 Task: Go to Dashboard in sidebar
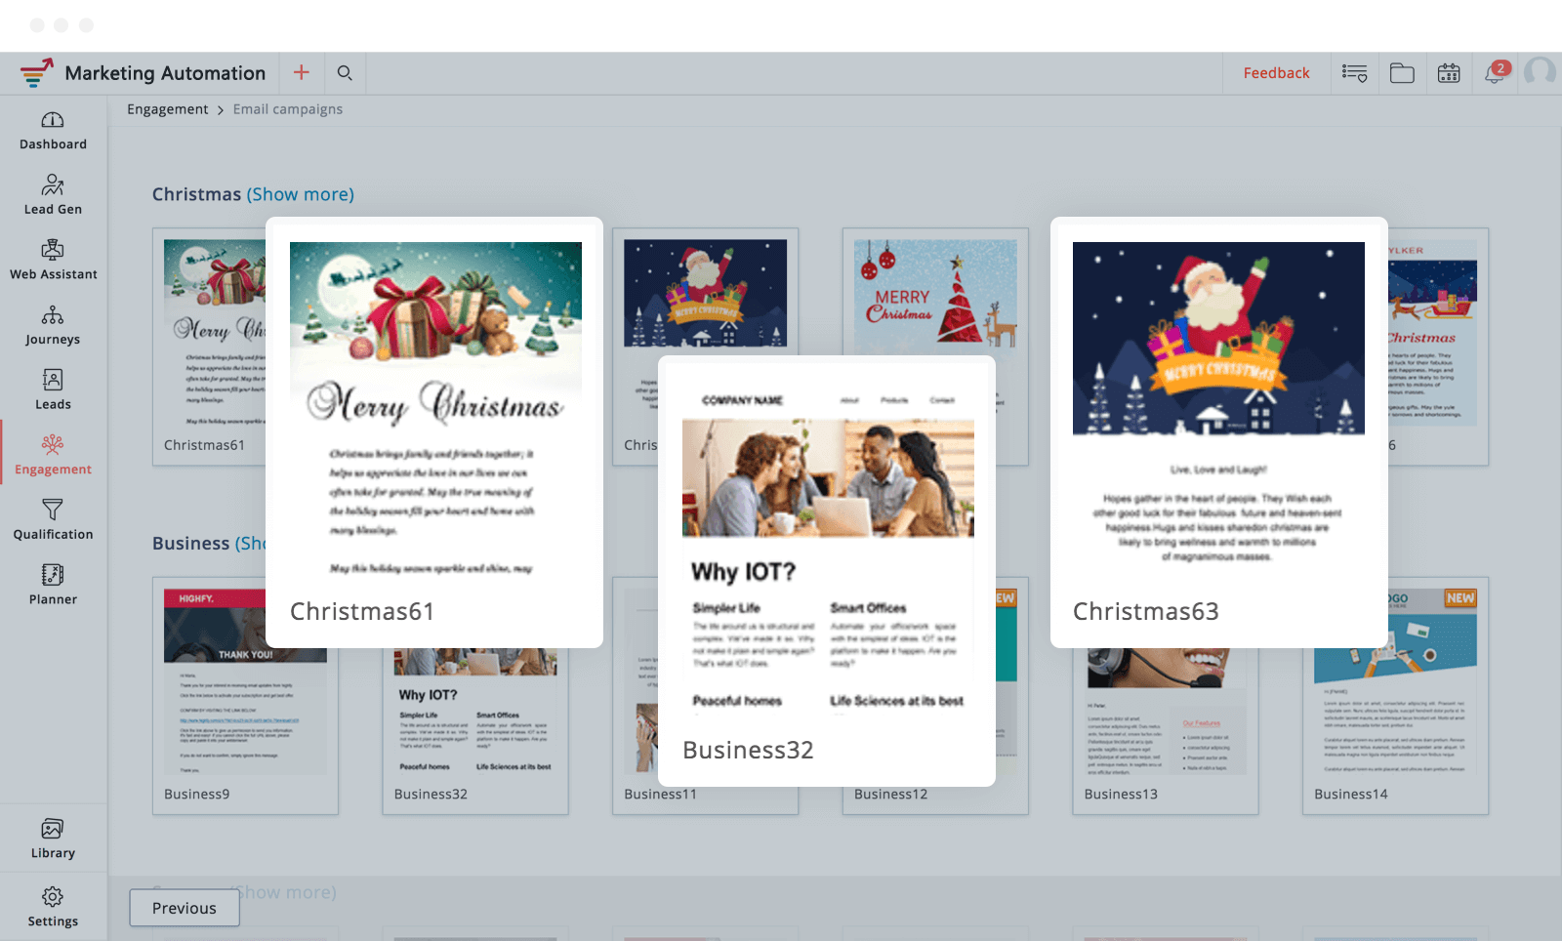53,131
